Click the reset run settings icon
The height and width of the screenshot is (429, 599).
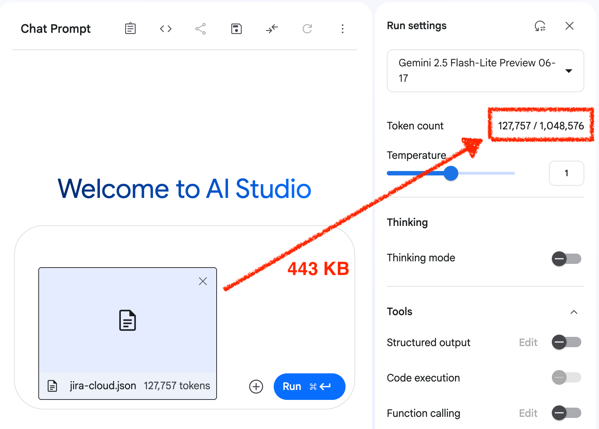(x=540, y=26)
